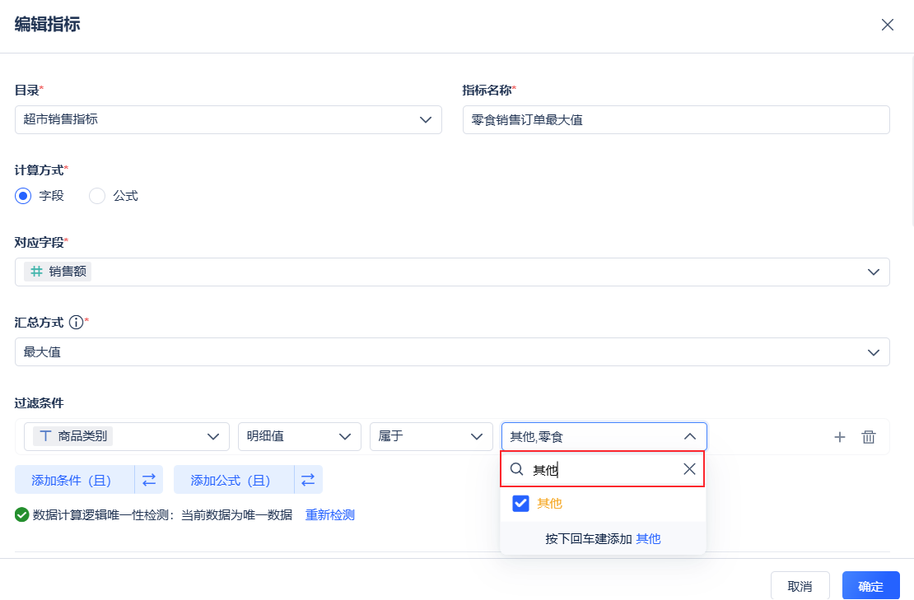Viewport: 914px width, 600px height.
Task: Open the 对应字段 dropdown showing 销售额
Action: [x=452, y=272]
